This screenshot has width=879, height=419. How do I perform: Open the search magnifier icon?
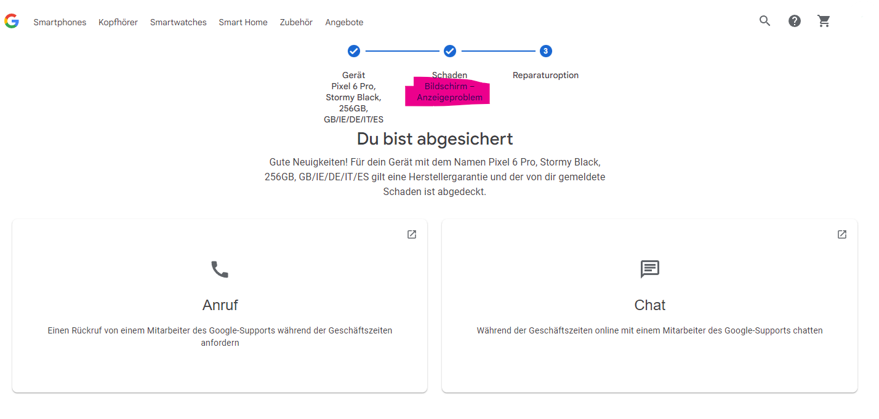tap(765, 21)
